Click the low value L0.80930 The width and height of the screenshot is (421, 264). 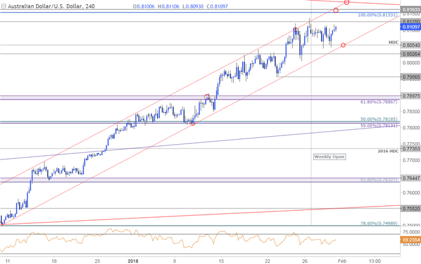point(193,6)
